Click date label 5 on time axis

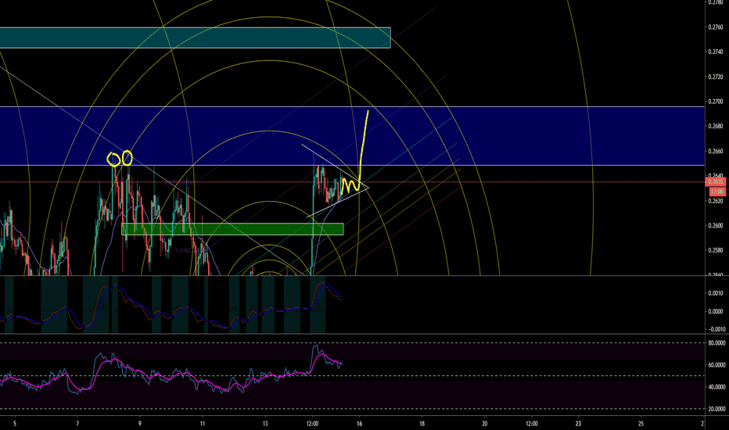tap(15, 424)
